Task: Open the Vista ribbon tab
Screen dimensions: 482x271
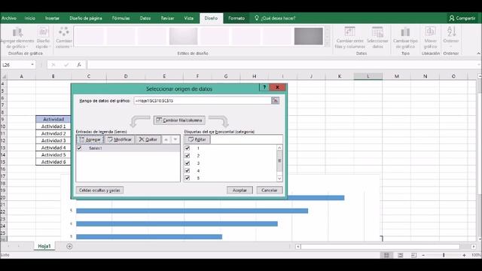Action: coord(189,18)
